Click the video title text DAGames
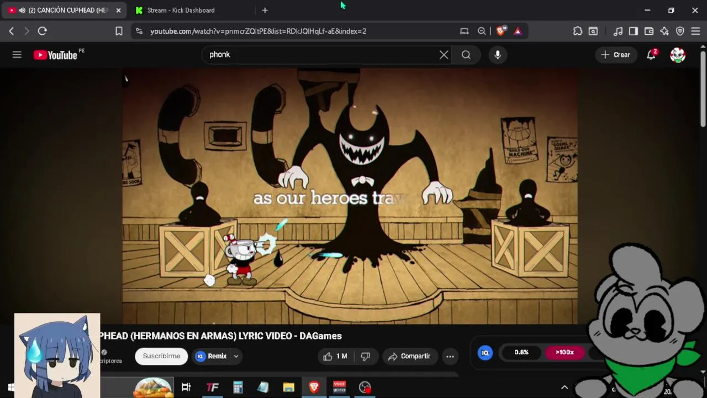Screen dimensions: 707x398 coord(320,336)
